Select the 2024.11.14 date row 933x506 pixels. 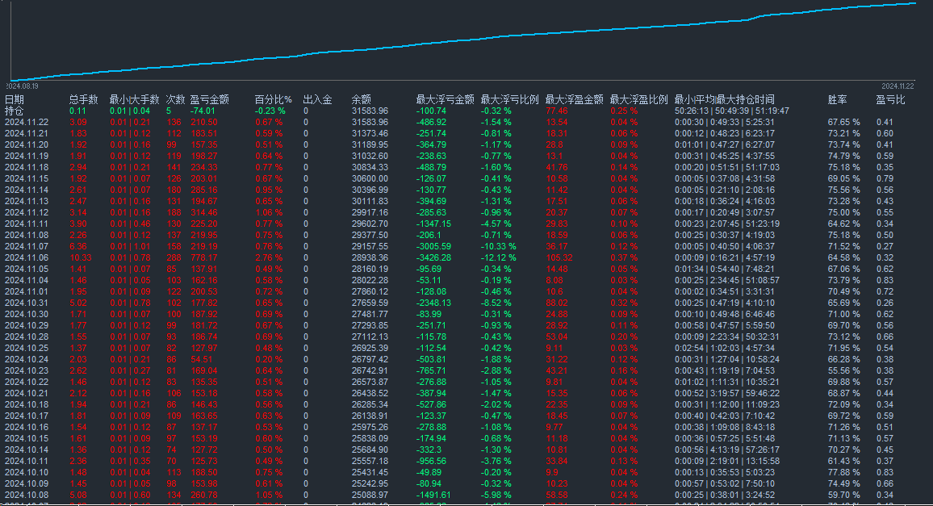click(27, 190)
